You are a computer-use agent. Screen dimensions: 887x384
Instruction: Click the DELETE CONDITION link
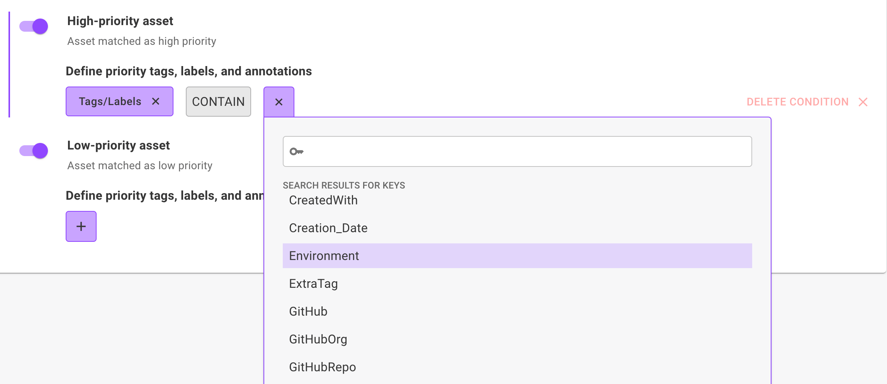[797, 102]
